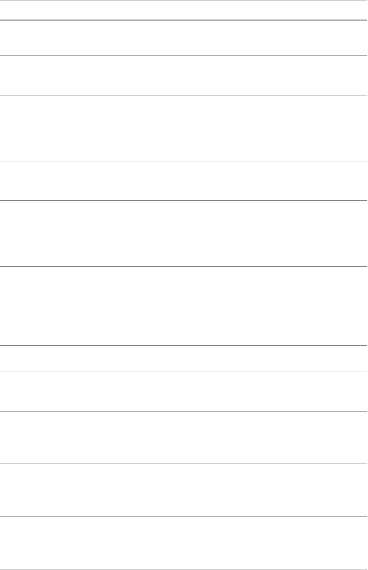Click the divider below the third row
The width and height of the screenshot is (368, 570).
(x=183, y=95)
